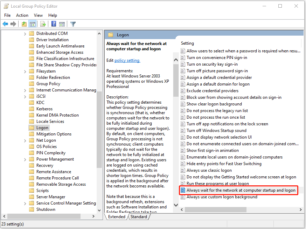
Task: Click the settings list horizontal scrollbar left arrow
Action: (182, 209)
